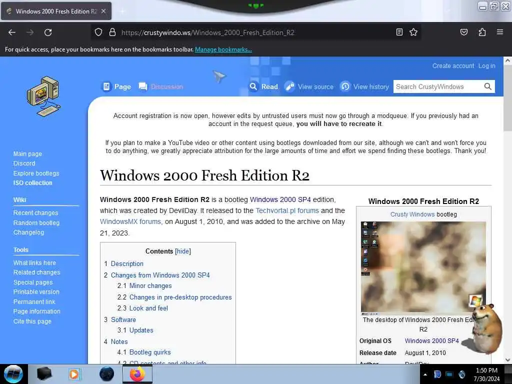Open the Changelog sidebar link

point(28,232)
